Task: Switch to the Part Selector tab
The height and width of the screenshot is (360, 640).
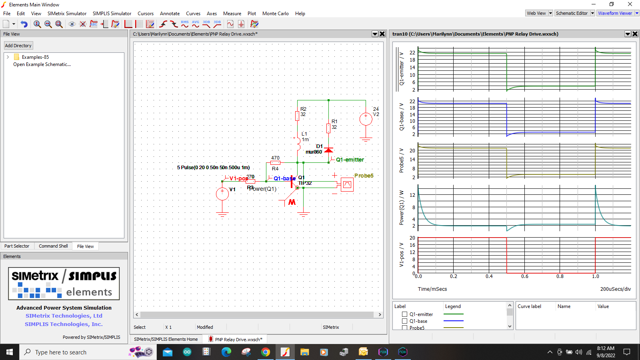Action: click(17, 246)
